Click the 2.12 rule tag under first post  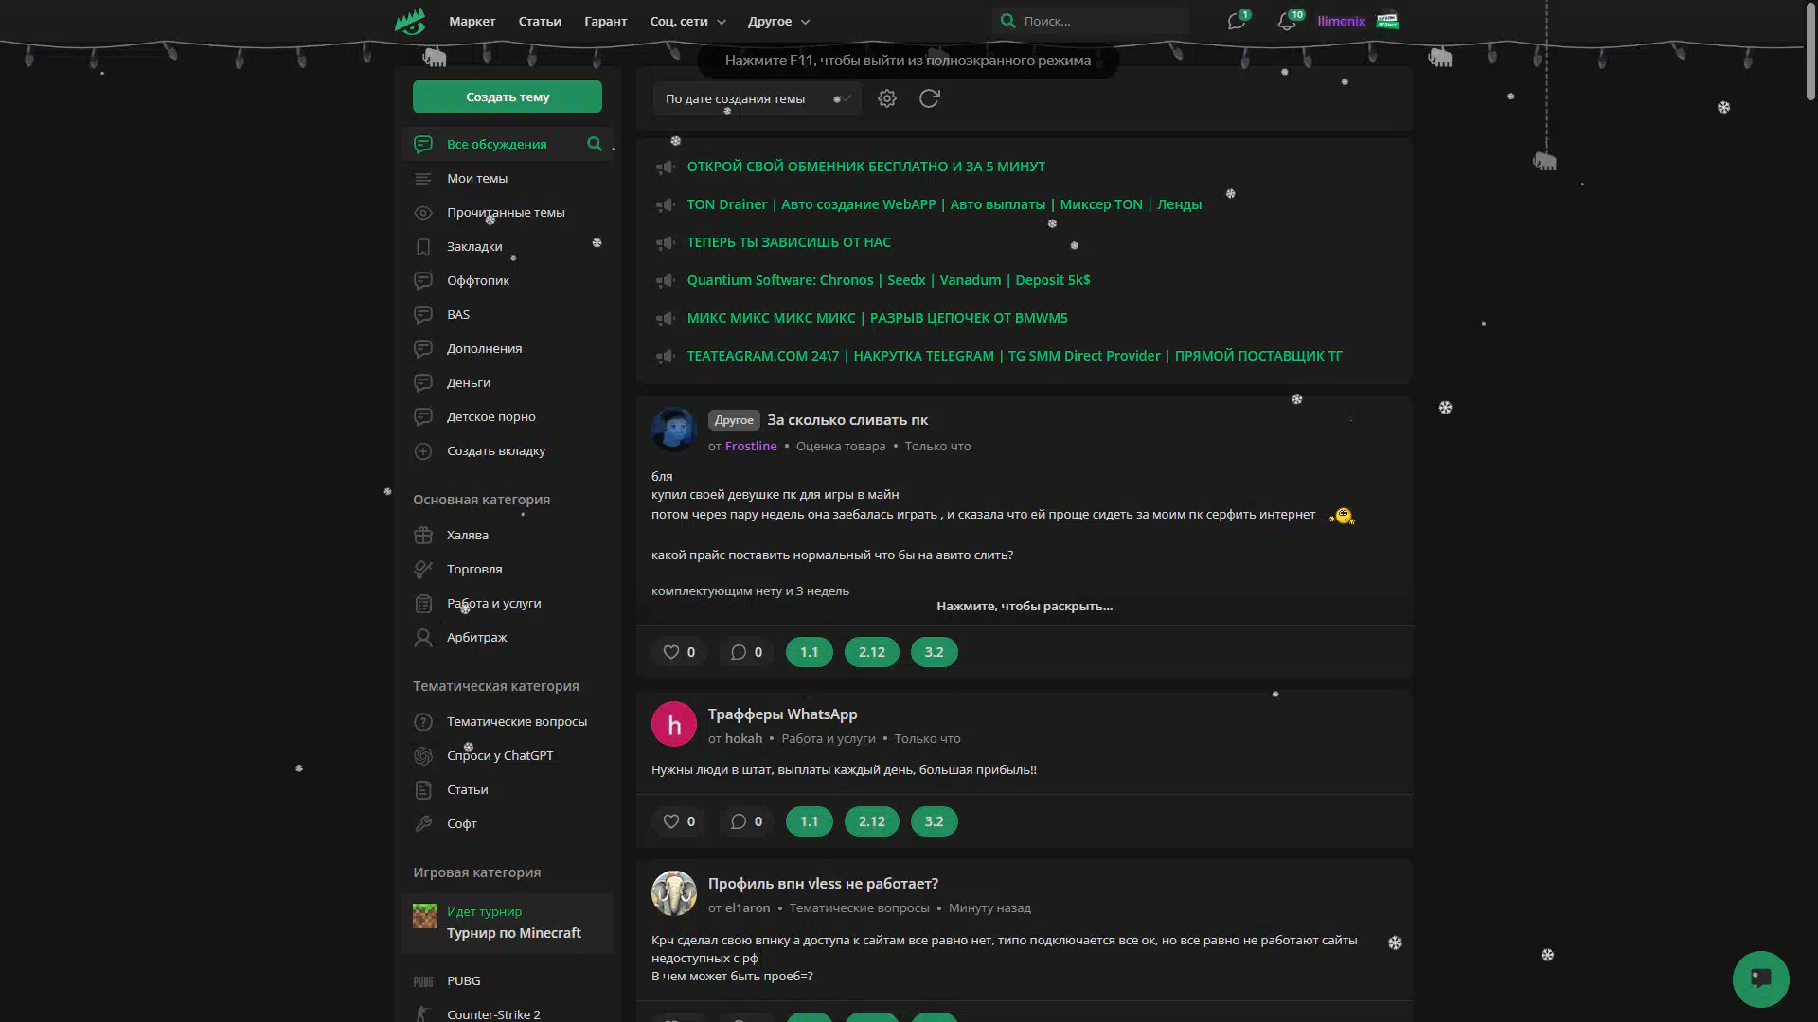871,652
